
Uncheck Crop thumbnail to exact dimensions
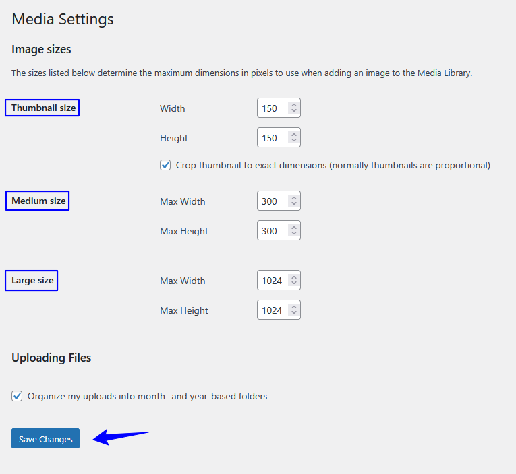[165, 165]
